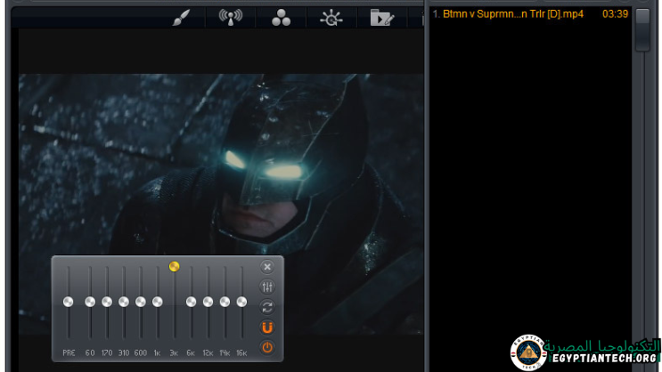The width and height of the screenshot is (662, 372).
Task: Click the 60 Hz band slider knob
Action: pos(90,303)
